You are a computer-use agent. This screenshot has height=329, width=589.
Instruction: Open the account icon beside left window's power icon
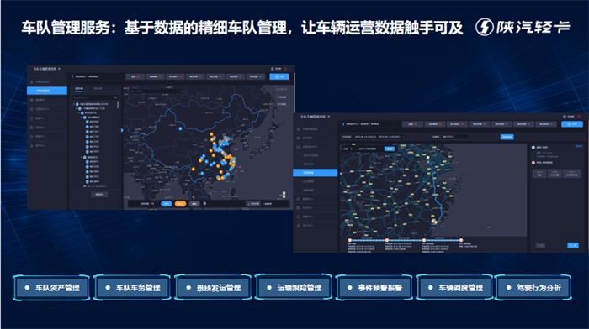273,69
